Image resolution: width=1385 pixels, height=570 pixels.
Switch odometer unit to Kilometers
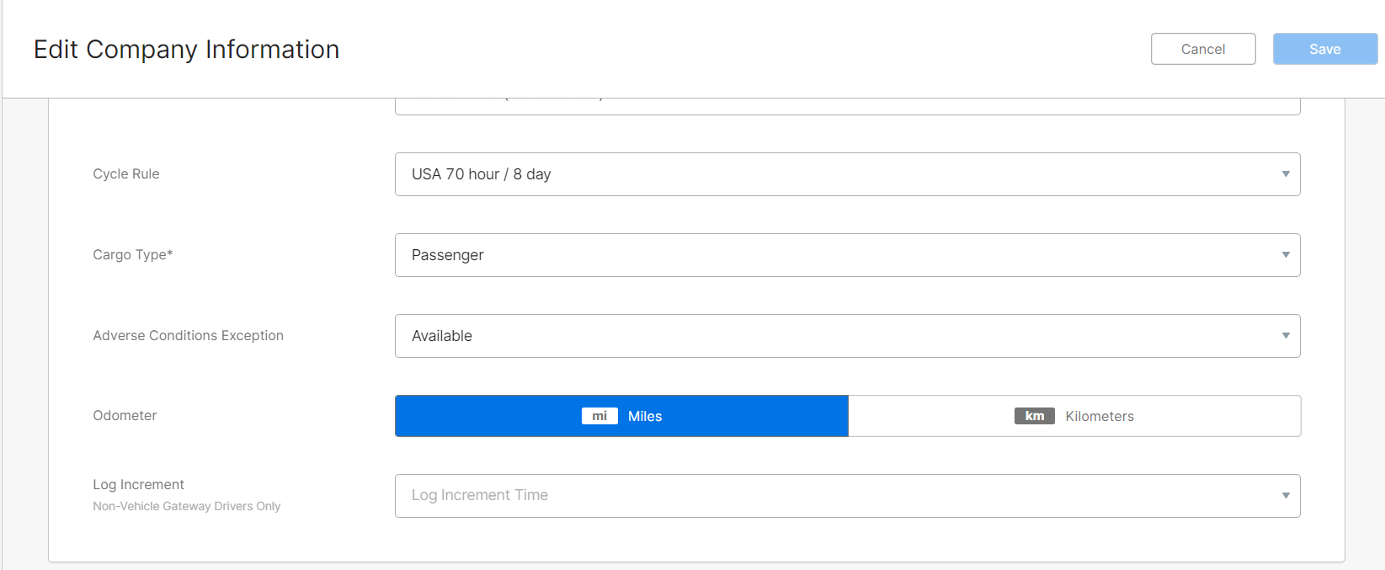[1099, 416]
